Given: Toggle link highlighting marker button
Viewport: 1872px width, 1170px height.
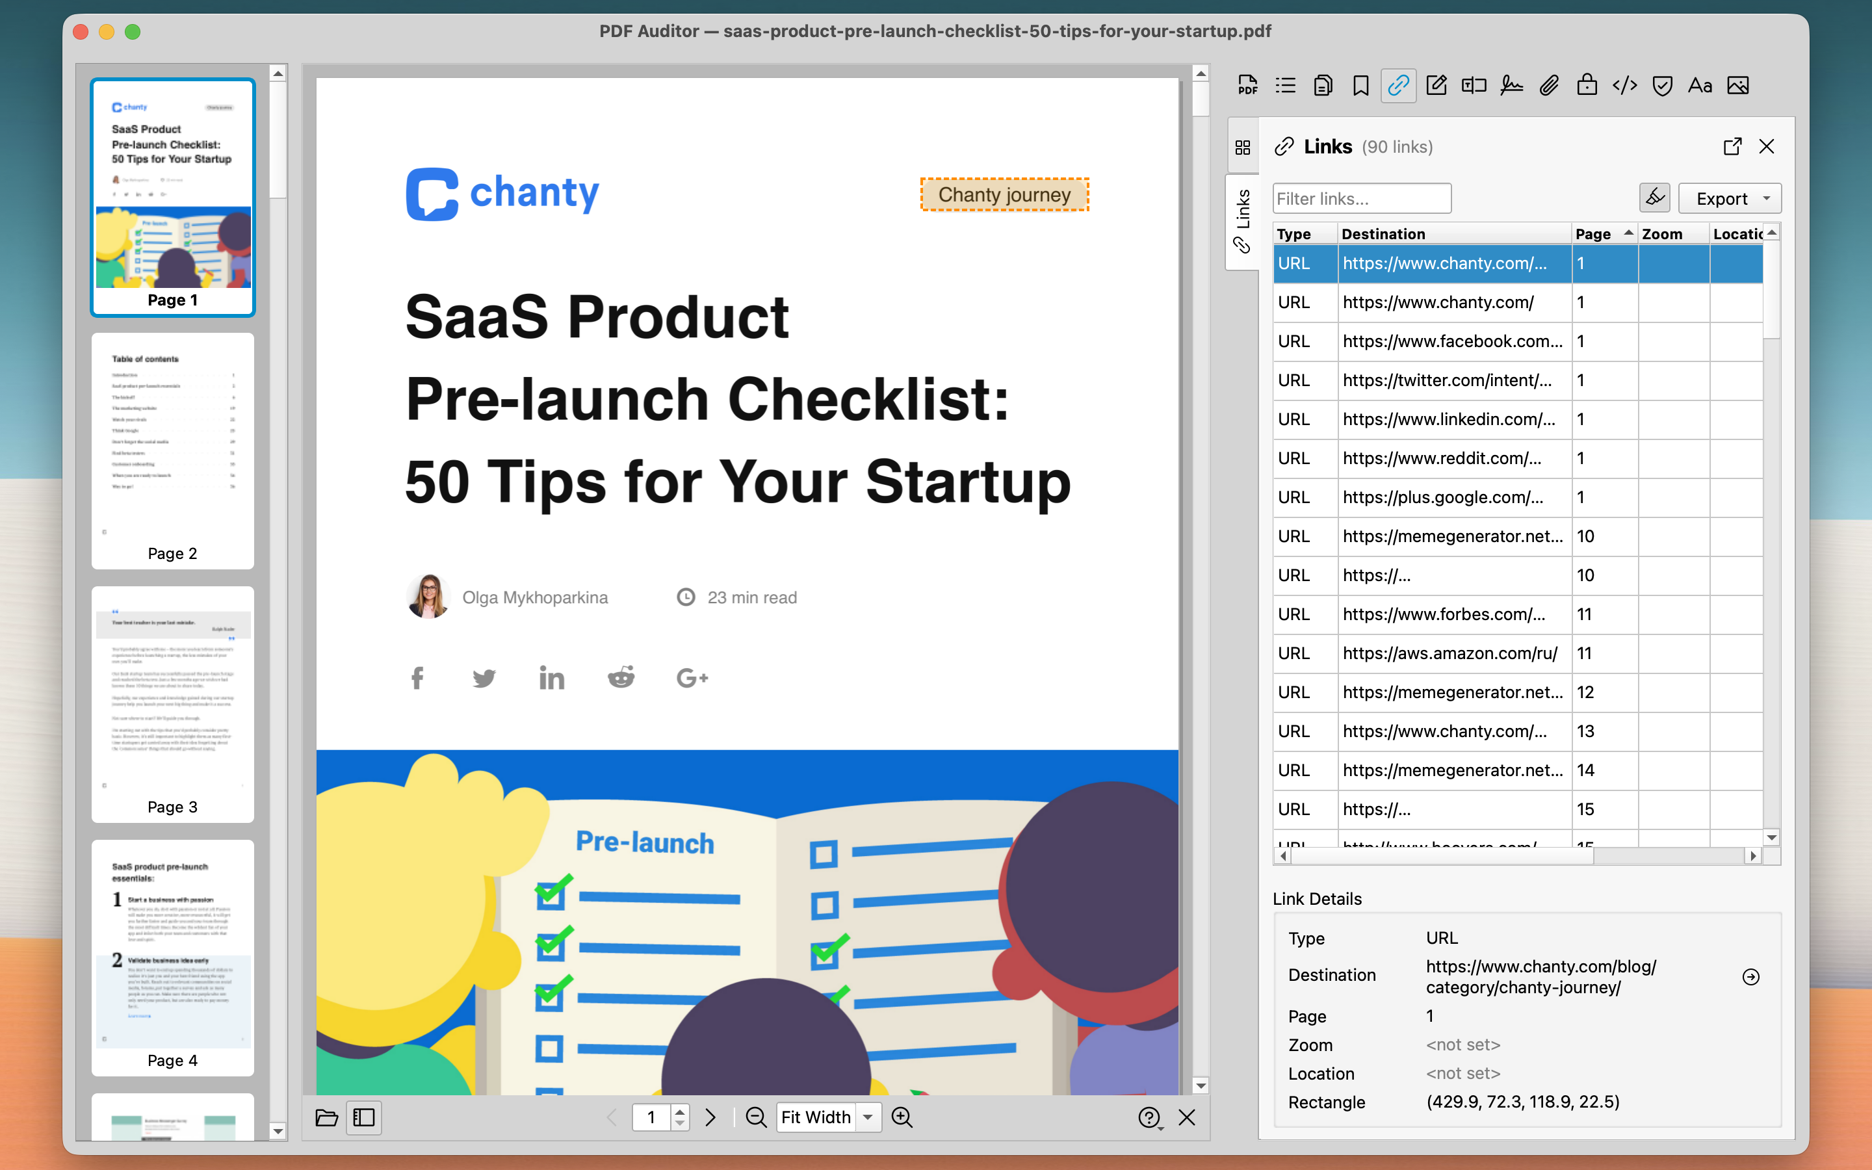Looking at the screenshot, I should pyautogui.click(x=1655, y=198).
